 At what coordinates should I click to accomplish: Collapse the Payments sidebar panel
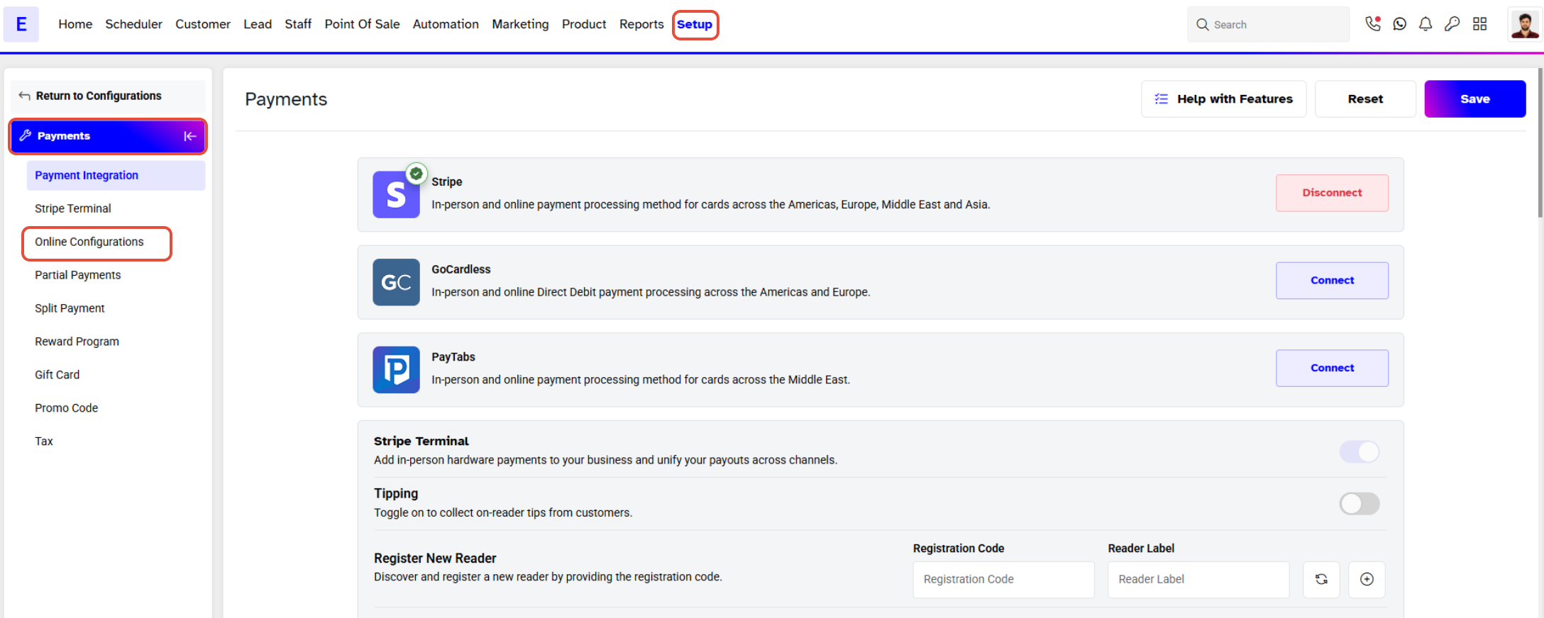pos(189,136)
